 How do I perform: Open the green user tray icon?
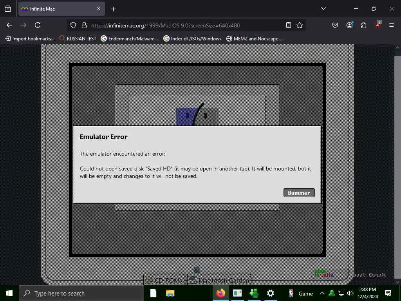332,293
